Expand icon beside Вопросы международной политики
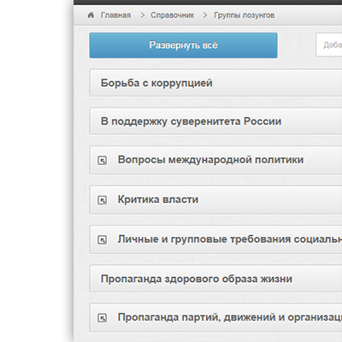The width and height of the screenshot is (342, 342). tap(102, 160)
